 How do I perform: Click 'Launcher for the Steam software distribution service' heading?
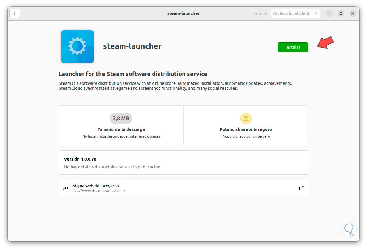pos(133,74)
